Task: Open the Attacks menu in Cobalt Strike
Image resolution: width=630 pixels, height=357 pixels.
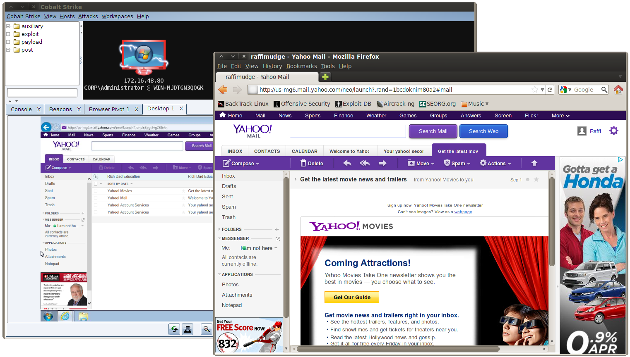Action: pyautogui.click(x=88, y=16)
